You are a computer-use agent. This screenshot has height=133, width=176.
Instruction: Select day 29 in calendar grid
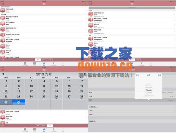[6, 102]
